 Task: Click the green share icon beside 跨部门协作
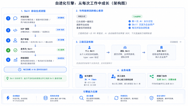click(x=152, y=76)
